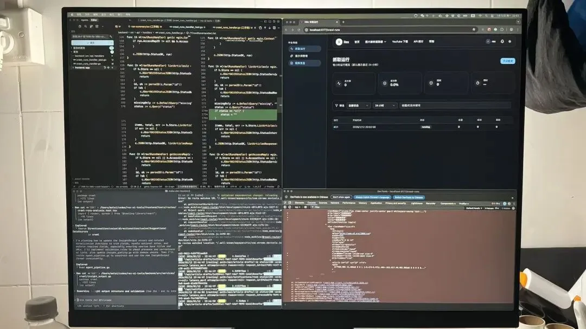Open Default levels dropdown in console
586x329 pixels.
pyautogui.click(x=474, y=208)
